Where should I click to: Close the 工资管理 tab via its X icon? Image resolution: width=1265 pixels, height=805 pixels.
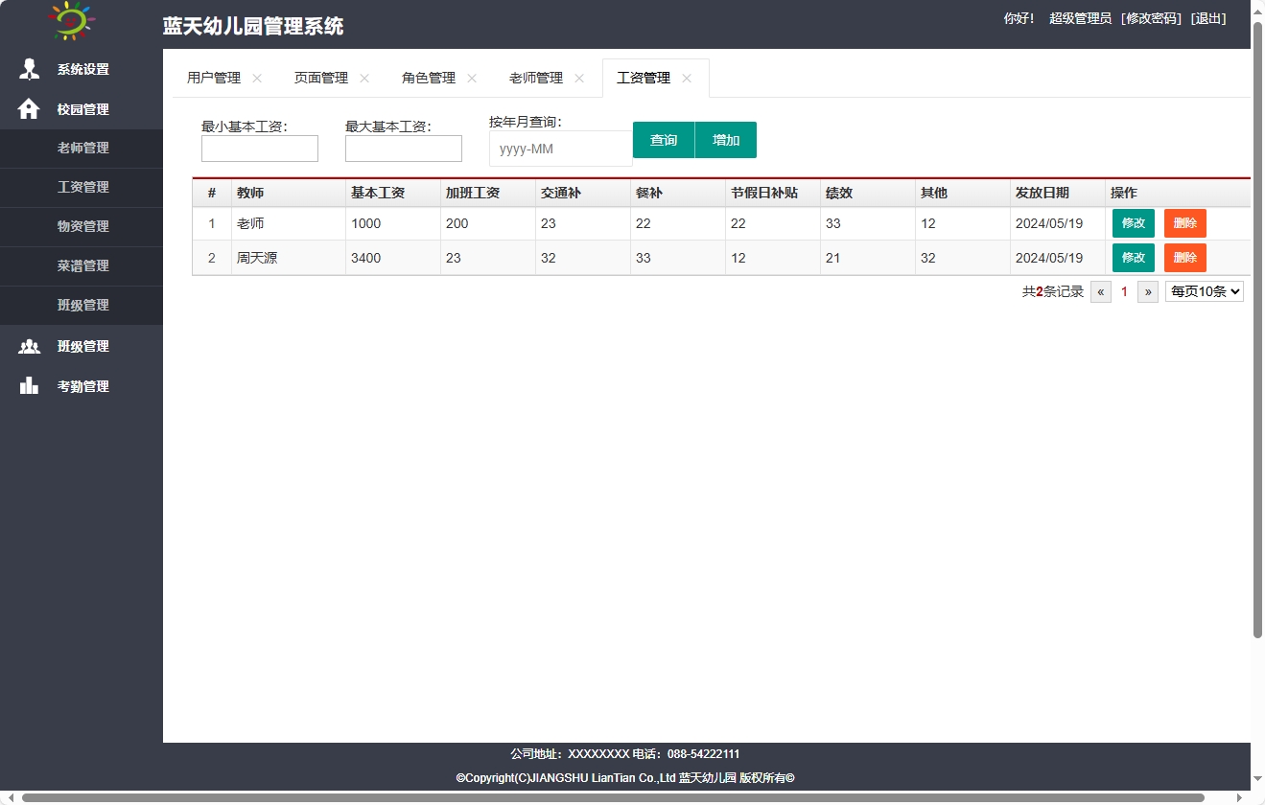point(687,79)
